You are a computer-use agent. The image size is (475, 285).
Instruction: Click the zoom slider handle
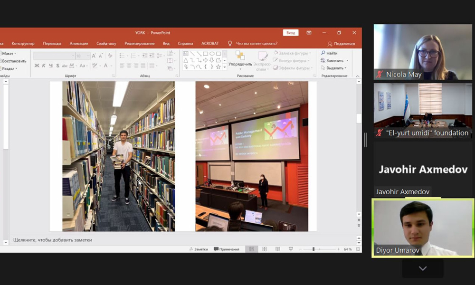pos(313,249)
